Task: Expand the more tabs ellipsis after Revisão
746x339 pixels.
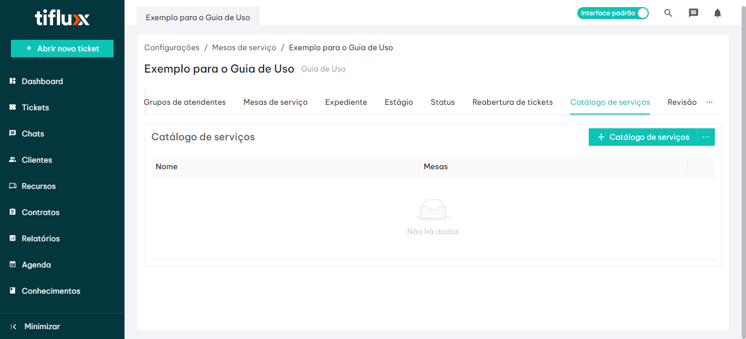Action: (709, 102)
